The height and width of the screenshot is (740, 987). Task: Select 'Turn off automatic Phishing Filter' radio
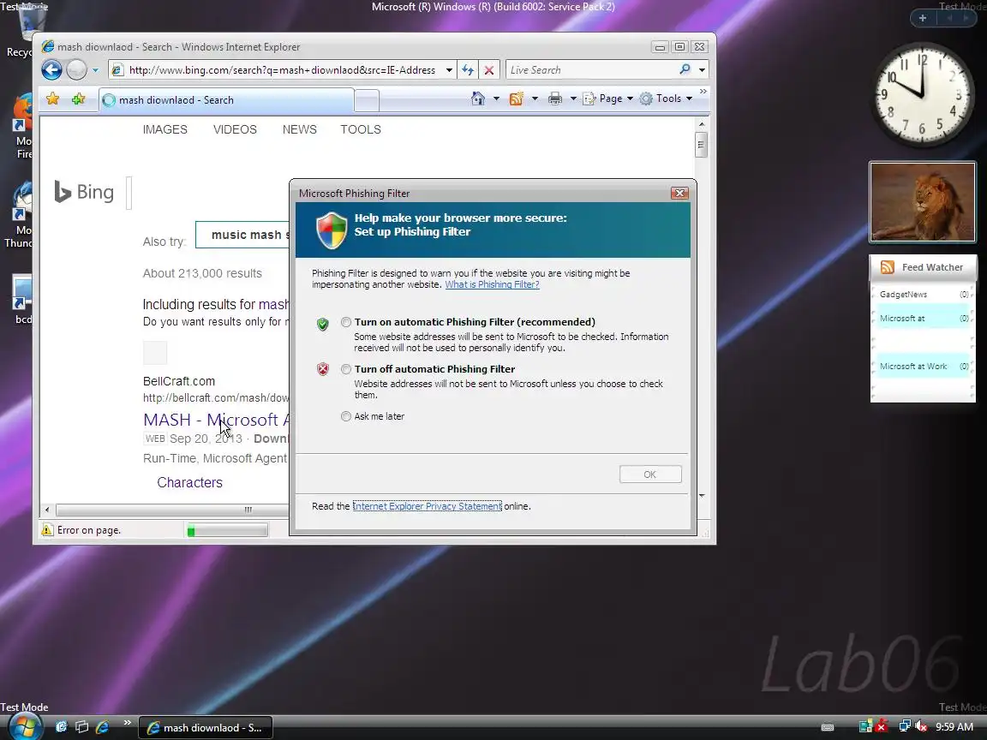pos(346,369)
